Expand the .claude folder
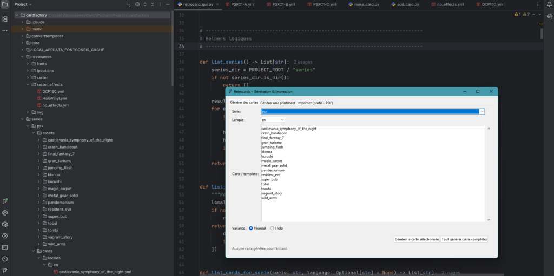Image resolution: width=554 pixels, height=276 pixels. [x=22, y=22]
